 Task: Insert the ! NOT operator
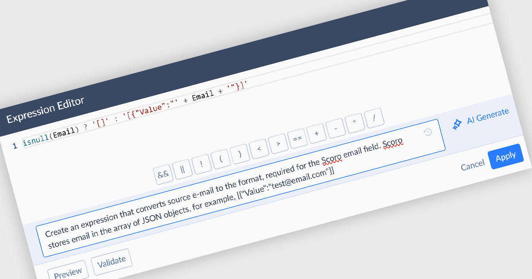(x=201, y=163)
